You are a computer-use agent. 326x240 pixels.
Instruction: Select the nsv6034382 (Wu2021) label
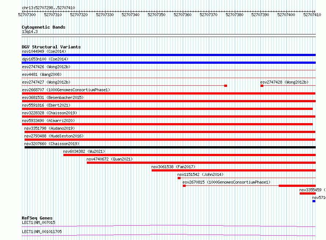pos(84,151)
